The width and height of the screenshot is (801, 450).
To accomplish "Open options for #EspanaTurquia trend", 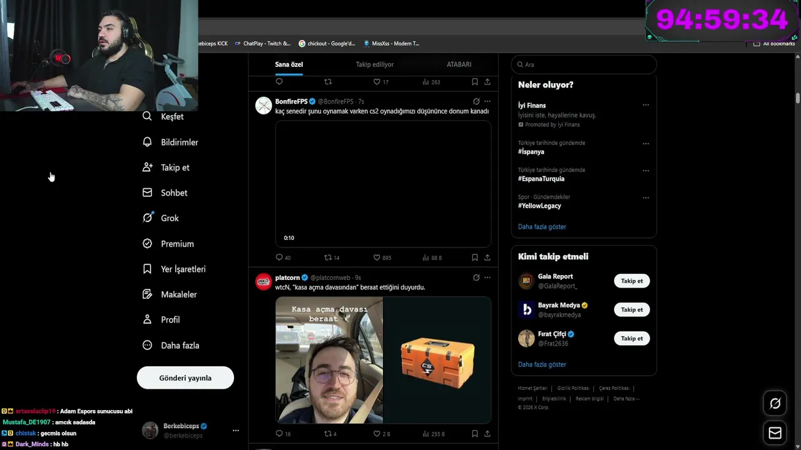I will [x=646, y=171].
